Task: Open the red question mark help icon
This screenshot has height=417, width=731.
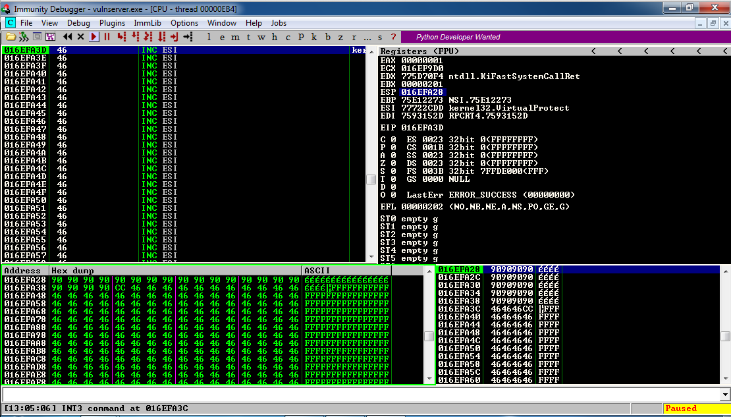Action: tap(393, 37)
